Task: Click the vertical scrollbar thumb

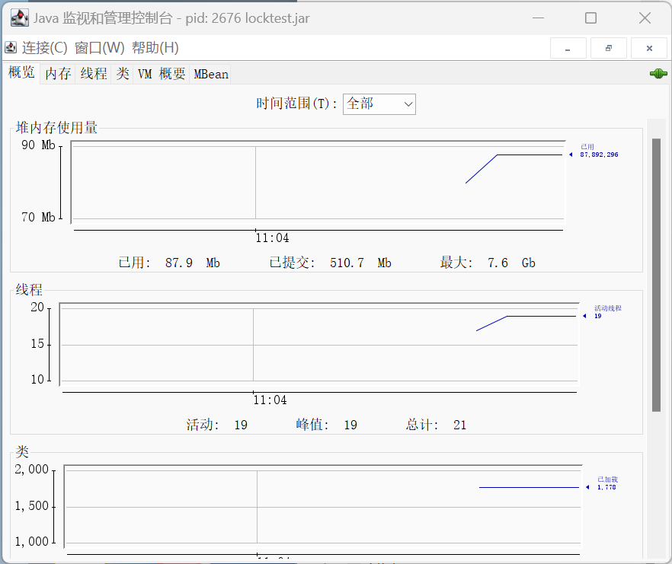Action: (x=656, y=275)
